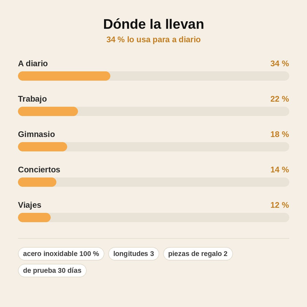Click the 'Trabajo' label
This screenshot has width=307, height=307.
coord(32,99)
